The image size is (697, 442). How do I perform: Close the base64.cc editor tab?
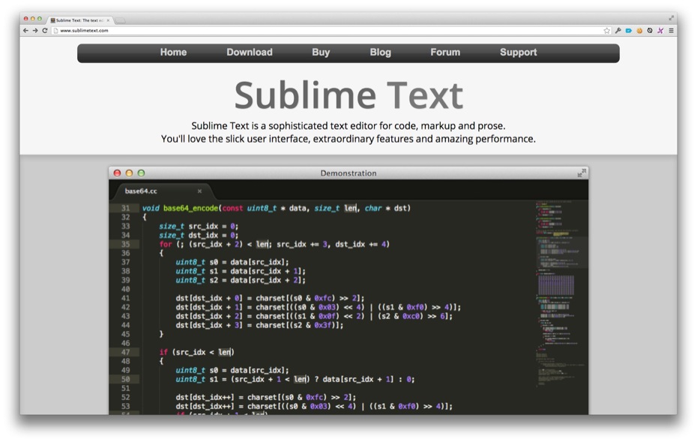(x=199, y=191)
